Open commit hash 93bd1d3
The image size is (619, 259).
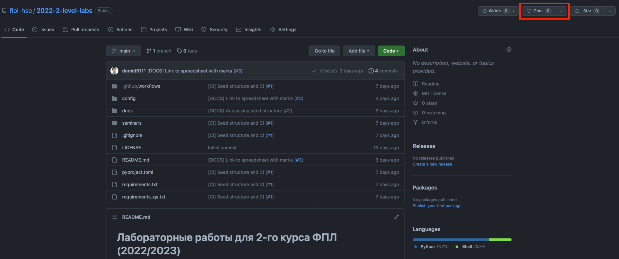tap(328, 71)
